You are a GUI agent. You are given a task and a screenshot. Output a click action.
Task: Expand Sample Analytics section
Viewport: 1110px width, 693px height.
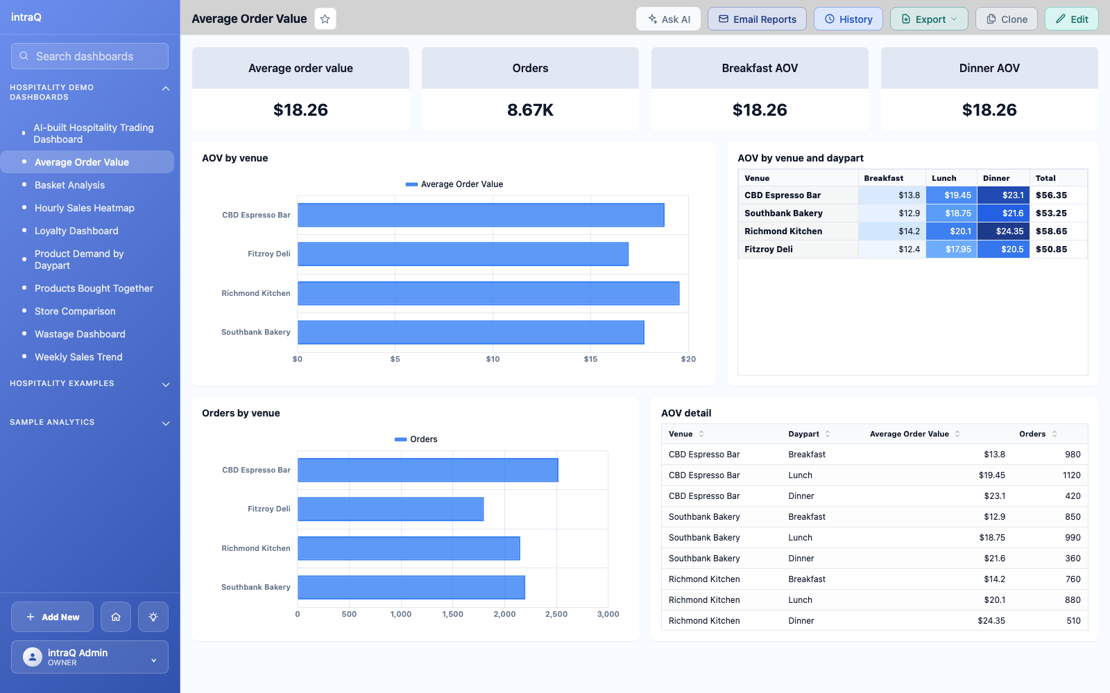[165, 423]
